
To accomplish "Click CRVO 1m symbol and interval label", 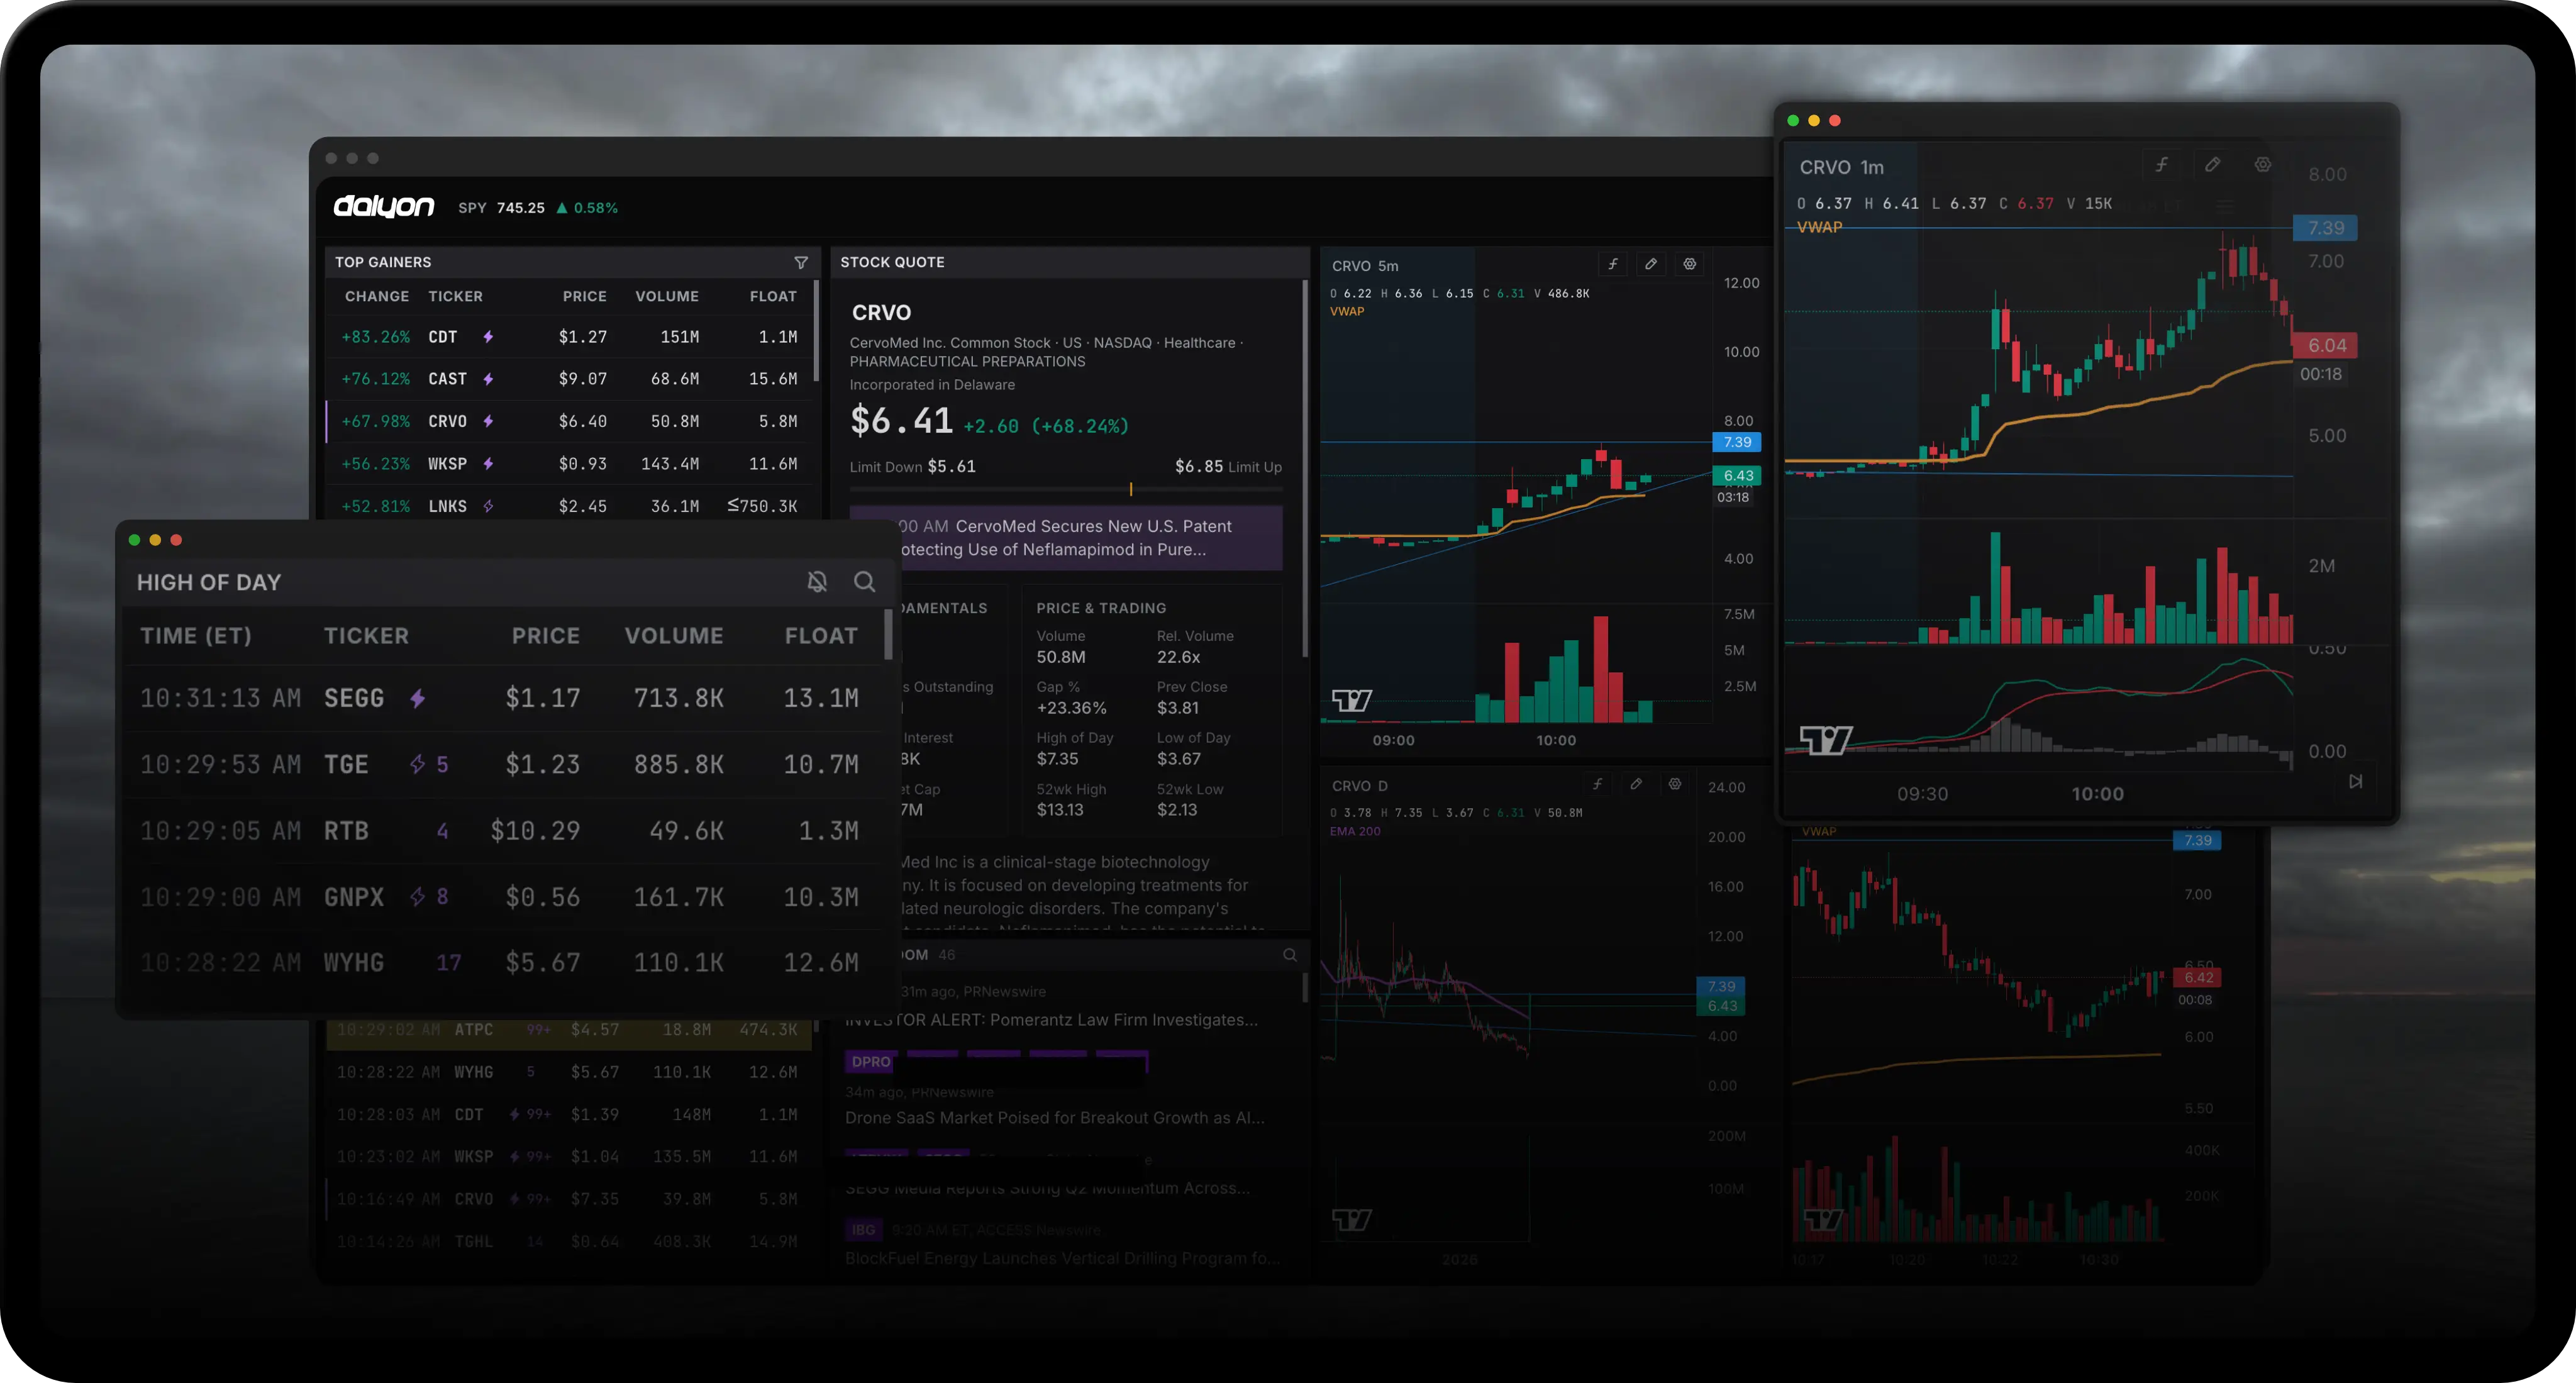I will [x=1841, y=167].
